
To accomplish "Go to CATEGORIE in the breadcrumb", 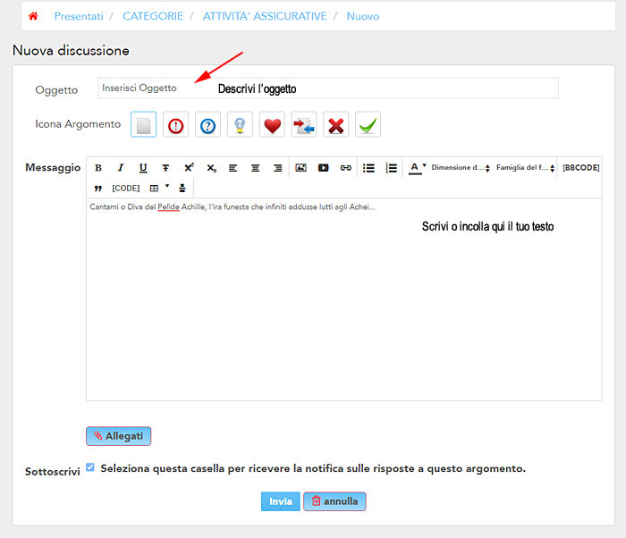I will [152, 16].
